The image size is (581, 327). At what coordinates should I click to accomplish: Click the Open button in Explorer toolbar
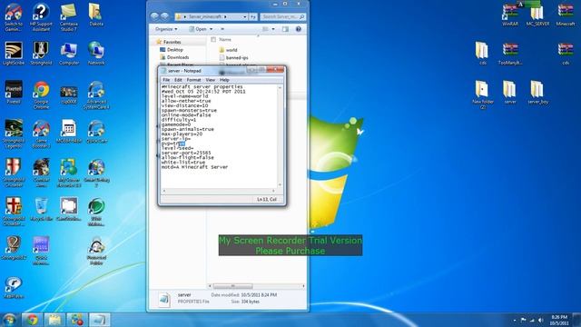pos(198,29)
